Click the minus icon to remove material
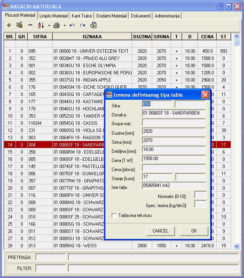Viewport: 244px width, 278px height. click(x=30, y=25)
